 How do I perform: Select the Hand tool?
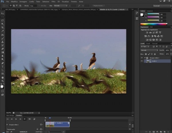[3, 77]
